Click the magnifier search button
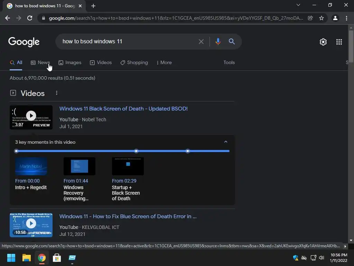This screenshot has height=266, width=354. (232, 42)
